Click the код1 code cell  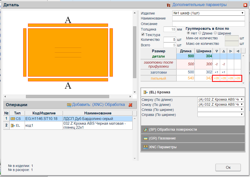coord(44,125)
